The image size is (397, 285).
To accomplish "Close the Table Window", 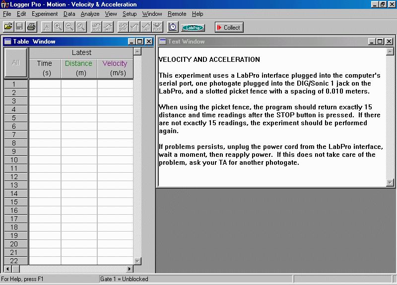I will point(149,42).
